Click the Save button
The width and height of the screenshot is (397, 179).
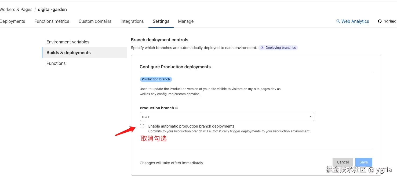(363, 162)
